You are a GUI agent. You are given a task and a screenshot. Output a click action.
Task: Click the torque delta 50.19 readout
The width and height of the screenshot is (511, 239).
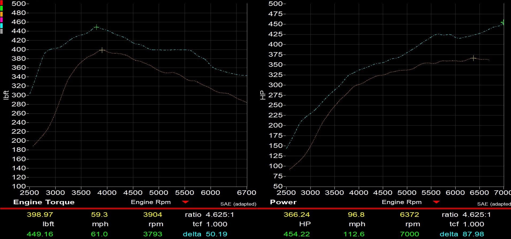[216, 234]
